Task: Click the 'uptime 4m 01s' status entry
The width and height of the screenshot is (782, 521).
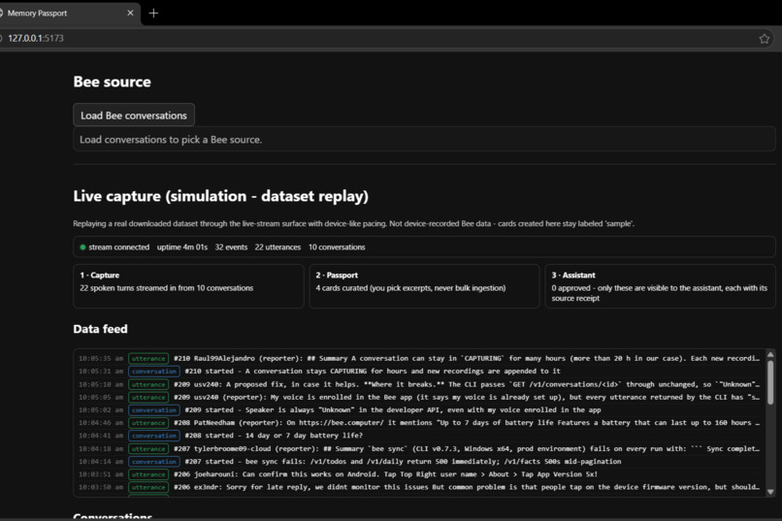Action: pos(182,247)
